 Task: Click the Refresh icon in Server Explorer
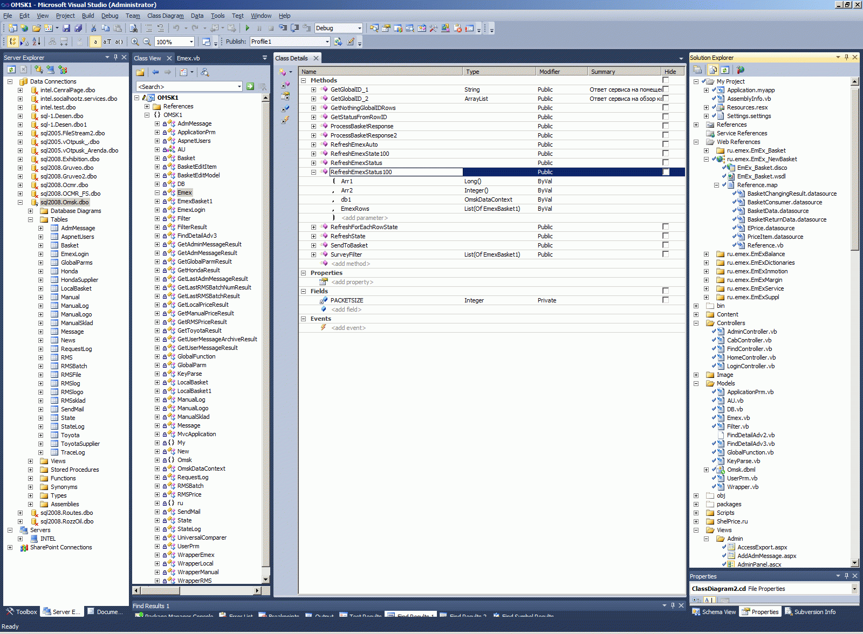(x=11, y=70)
